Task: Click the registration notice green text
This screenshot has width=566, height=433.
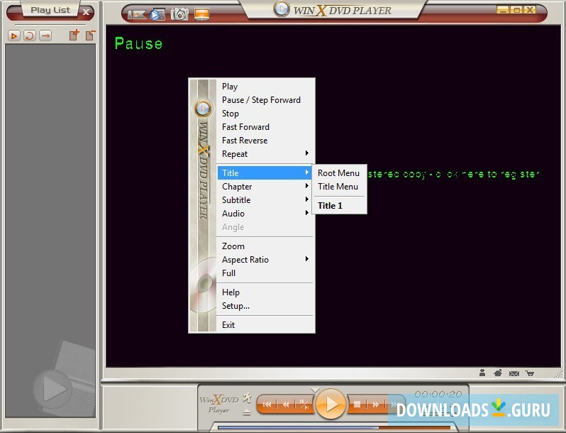Action: click(453, 174)
